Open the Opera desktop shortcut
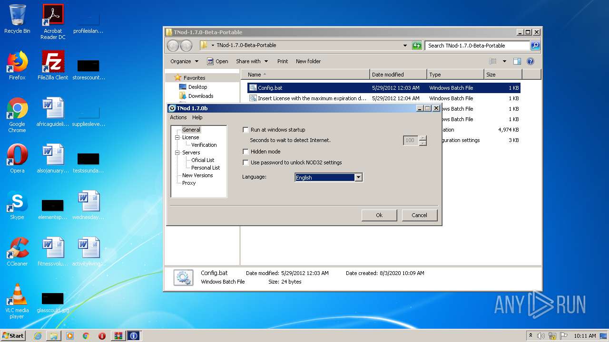This screenshot has width=609, height=342. point(17,159)
